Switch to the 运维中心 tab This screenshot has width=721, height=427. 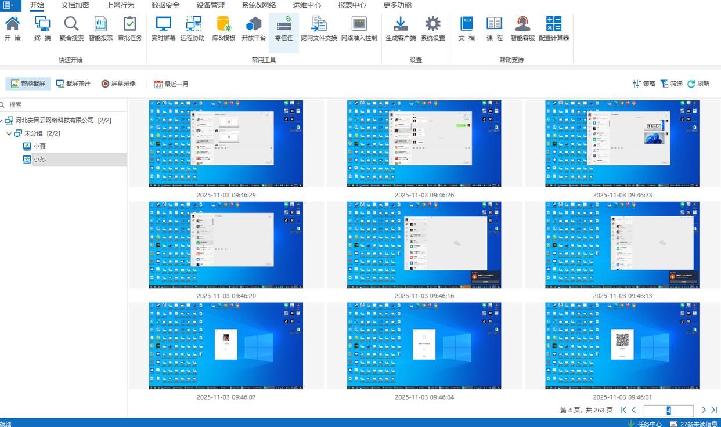click(307, 5)
